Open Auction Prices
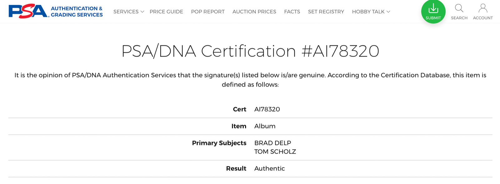This screenshot has height=184, width=500. pyautogui.click(x=254, y=12)
